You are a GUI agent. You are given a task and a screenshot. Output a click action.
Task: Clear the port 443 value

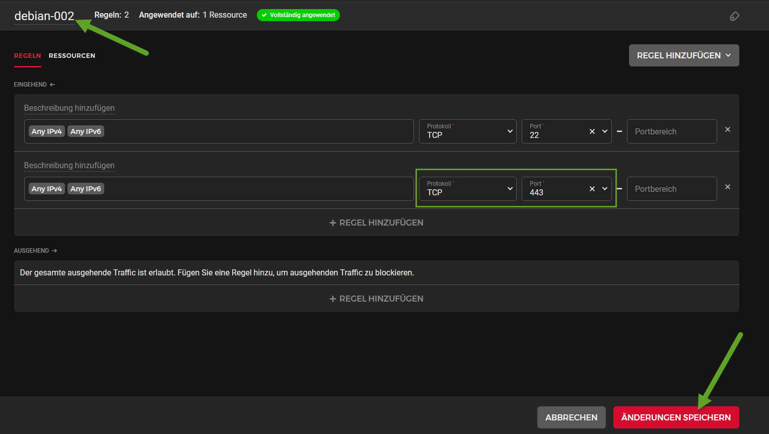tap(592, 189)
